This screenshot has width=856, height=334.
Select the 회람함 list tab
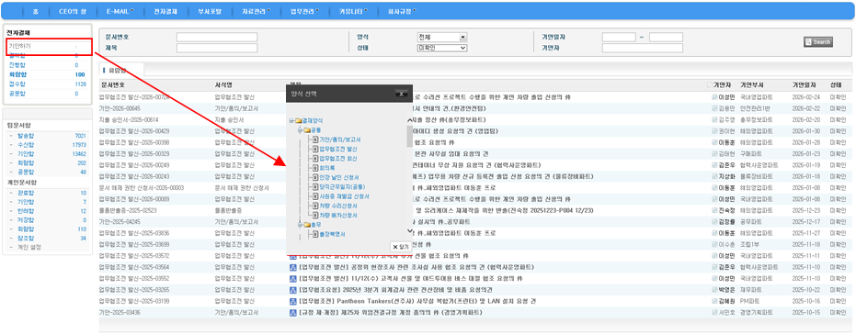tap(121, 71)
